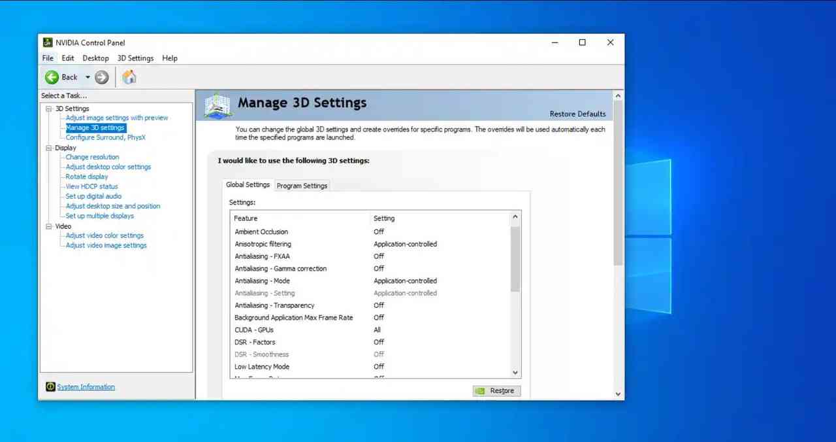Select Change resolution in the task tree

pyautogui.click(x=92, y=157)
